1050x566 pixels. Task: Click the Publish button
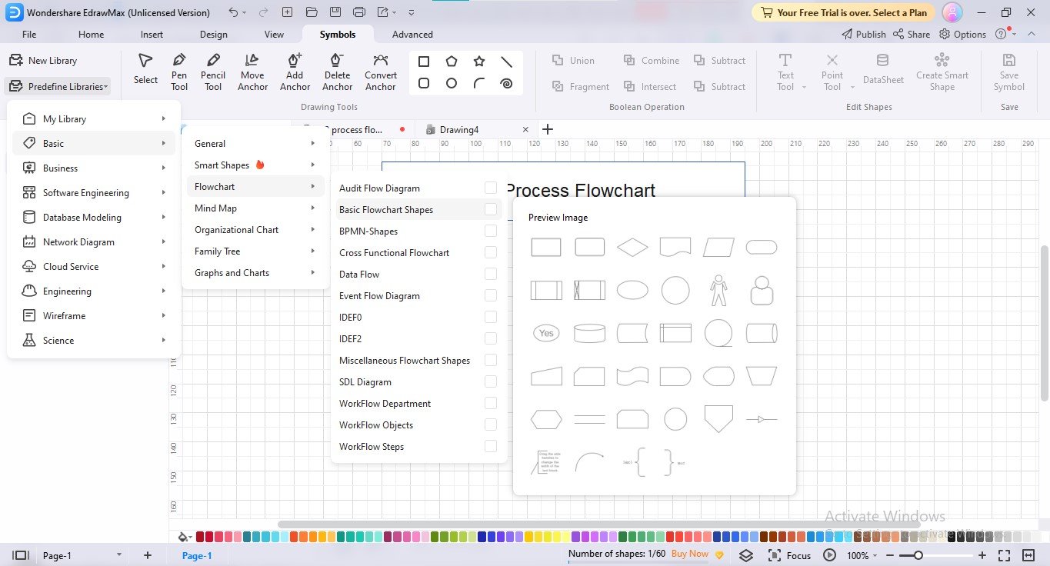[x=864, y=34]
